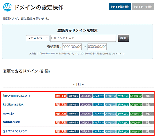Viewport: 155px width, 140px height.
Task: Go to next page arrow »
Action: (83, 84)
